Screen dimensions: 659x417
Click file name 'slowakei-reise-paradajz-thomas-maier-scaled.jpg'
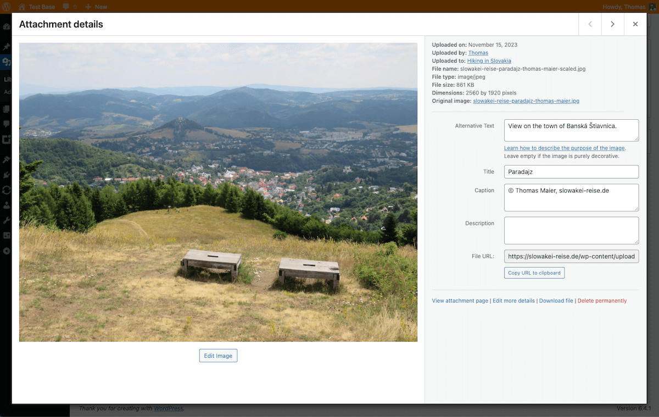coord(523,69)
